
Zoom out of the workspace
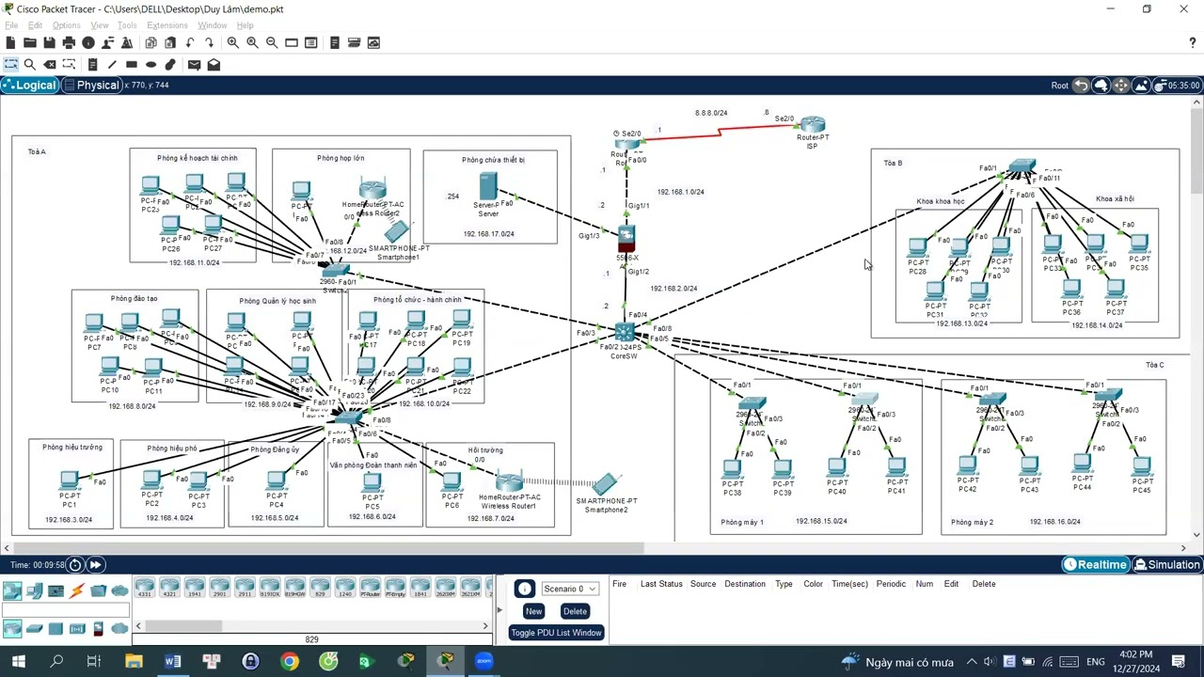[x=272, y=42]
